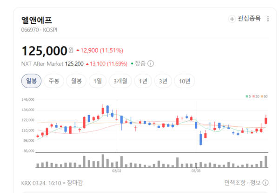Click the NXT After Market price 125,200
The height and width of the screenshot is (193, 279).
tap(74, 64)
